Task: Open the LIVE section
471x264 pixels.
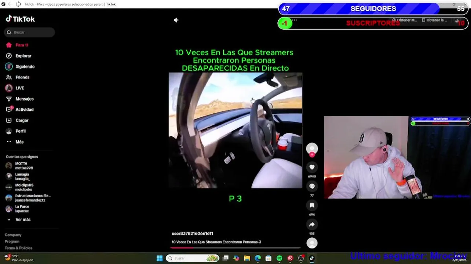Action: click(x=20, y=88)
